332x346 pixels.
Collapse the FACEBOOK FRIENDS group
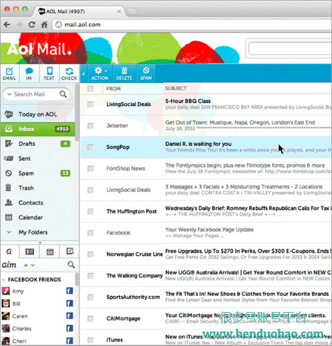[4, 280]
